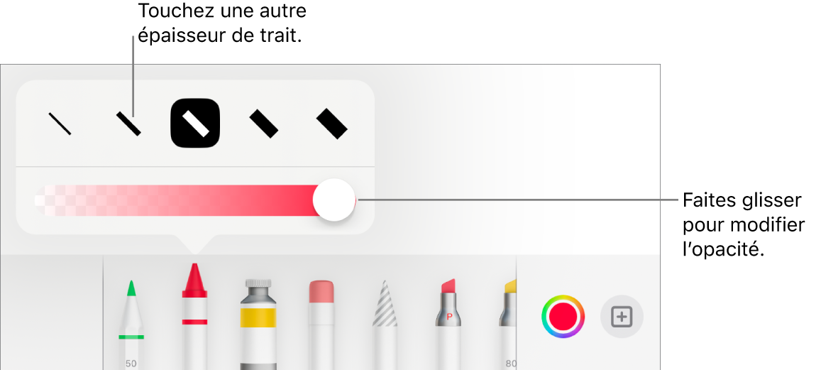
Task: Click the middle of the opacity track
Action: [194, 200]
